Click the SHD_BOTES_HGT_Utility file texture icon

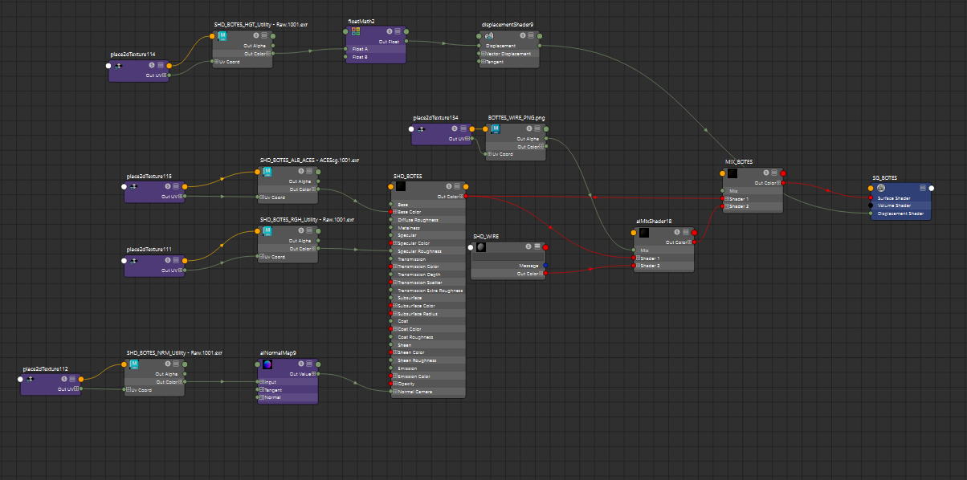222,35
